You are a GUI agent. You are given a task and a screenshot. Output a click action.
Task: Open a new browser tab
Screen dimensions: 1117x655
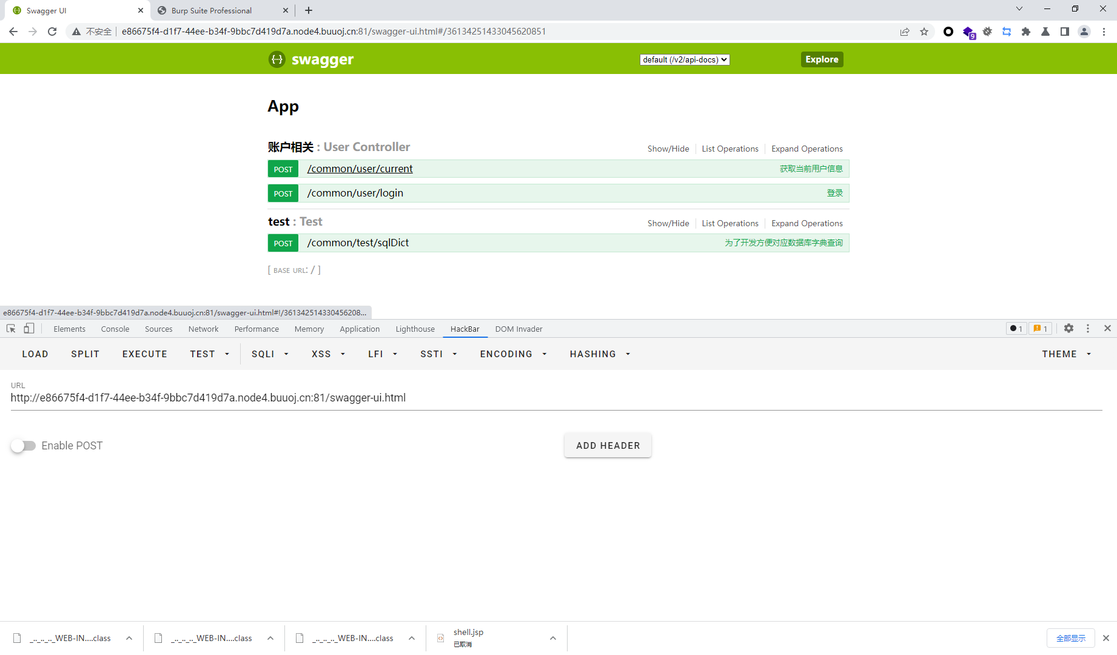(x=309, y=10)
